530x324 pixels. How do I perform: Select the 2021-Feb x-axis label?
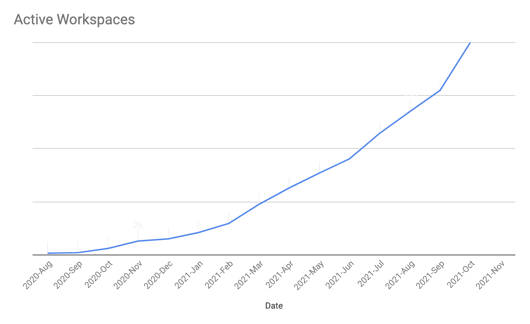click(x=219, y=275)
